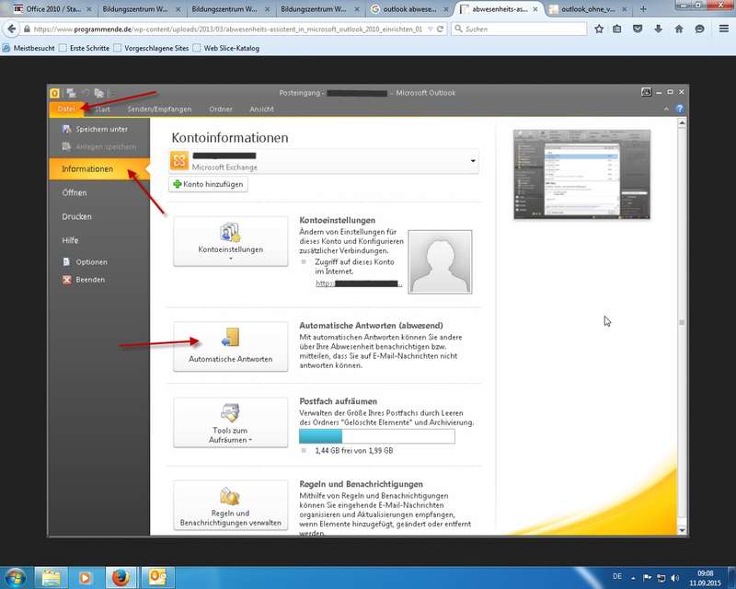This screenshot has width=736, height=589.
Task: Click the page URL address bar
Action: [227, 29]
